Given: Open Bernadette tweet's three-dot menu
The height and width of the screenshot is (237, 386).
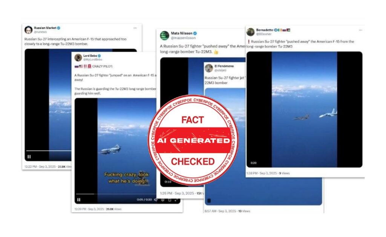Looking at the screenshot, I should coord(360,30).
